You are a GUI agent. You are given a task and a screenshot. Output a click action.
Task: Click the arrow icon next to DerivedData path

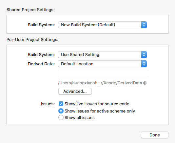(x=145, y=83)
